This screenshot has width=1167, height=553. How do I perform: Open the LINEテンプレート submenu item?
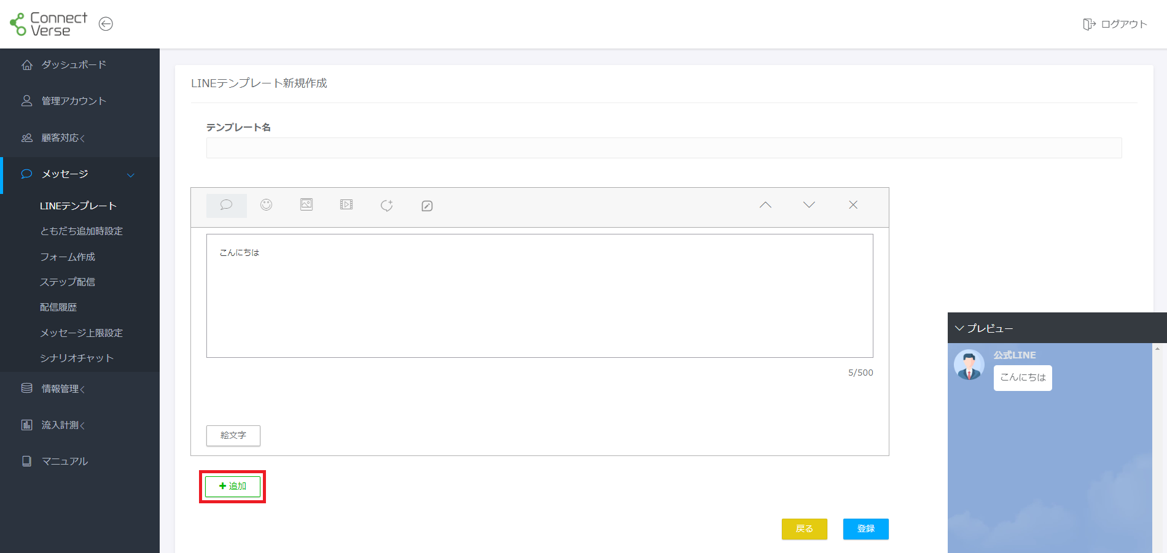pyautogui.click(x=78, y=206)
